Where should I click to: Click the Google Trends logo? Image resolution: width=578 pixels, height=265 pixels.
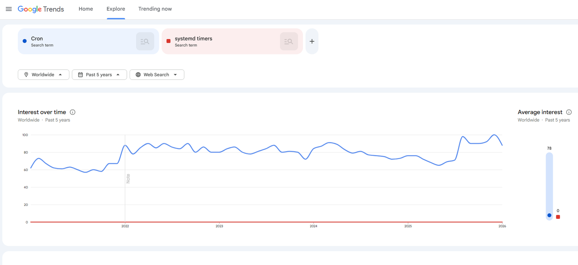point(41,9)
